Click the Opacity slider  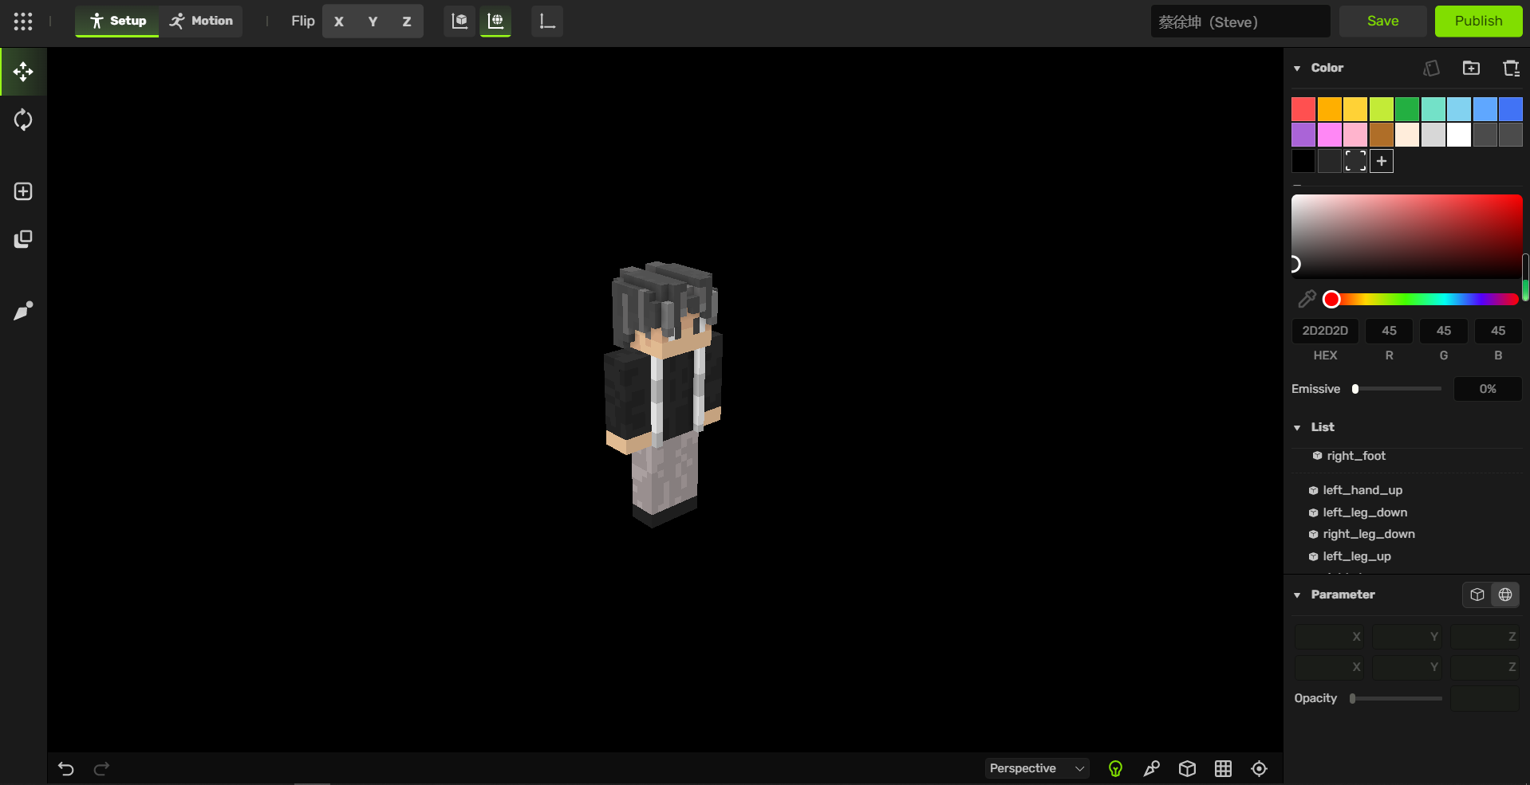tap(1397, 698)
